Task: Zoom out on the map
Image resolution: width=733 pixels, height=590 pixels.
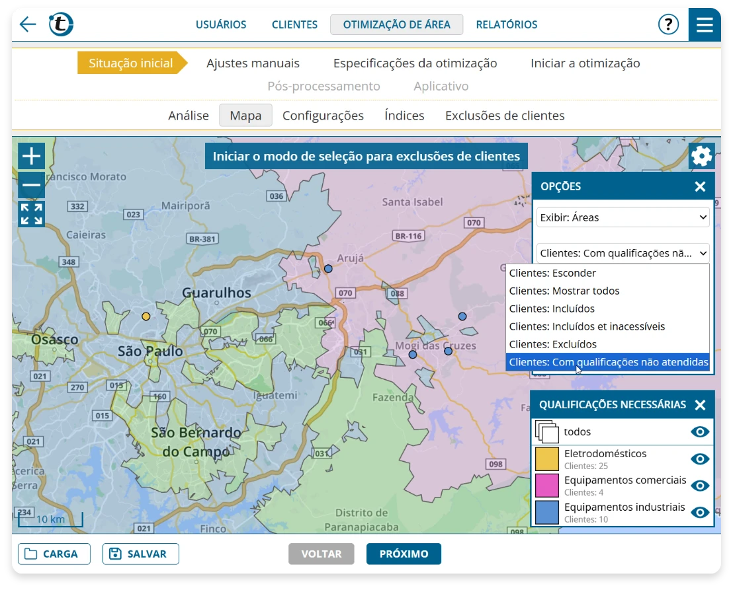Action: (31, 185)
